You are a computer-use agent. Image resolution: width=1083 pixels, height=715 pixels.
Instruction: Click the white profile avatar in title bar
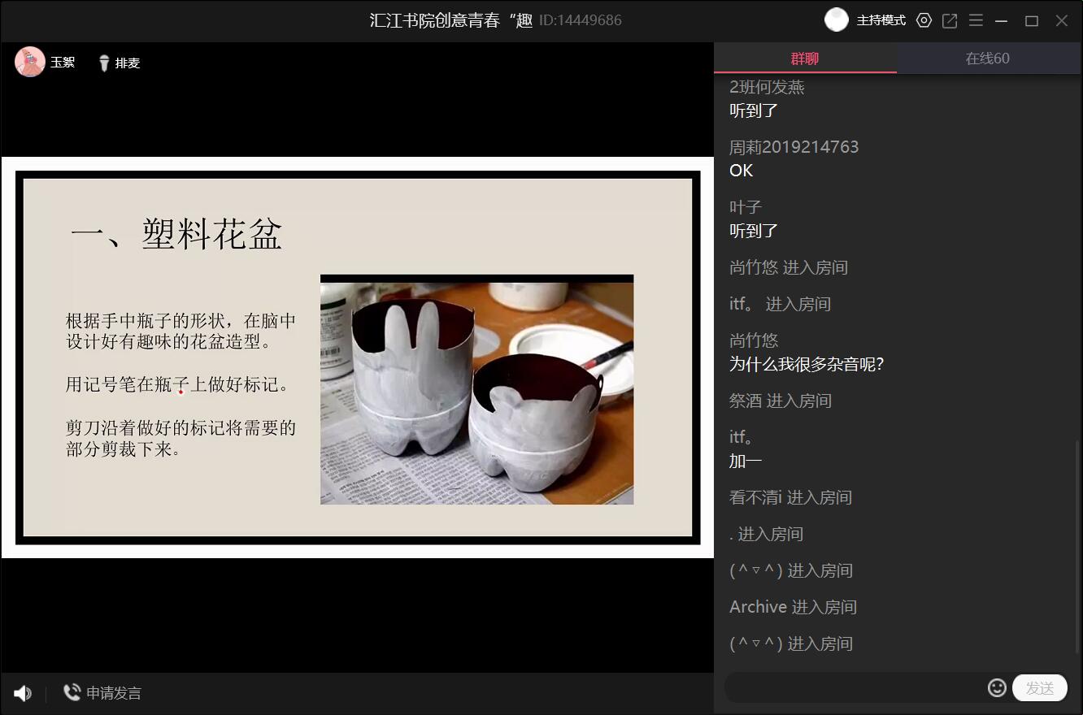836,20
